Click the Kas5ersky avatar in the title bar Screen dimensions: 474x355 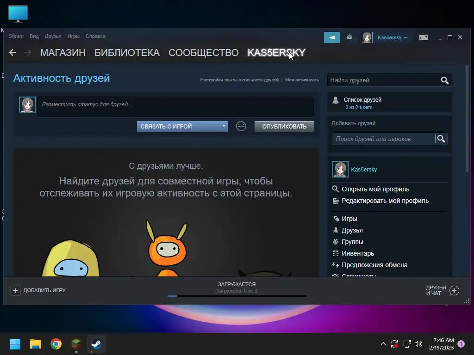pos(367,37)
